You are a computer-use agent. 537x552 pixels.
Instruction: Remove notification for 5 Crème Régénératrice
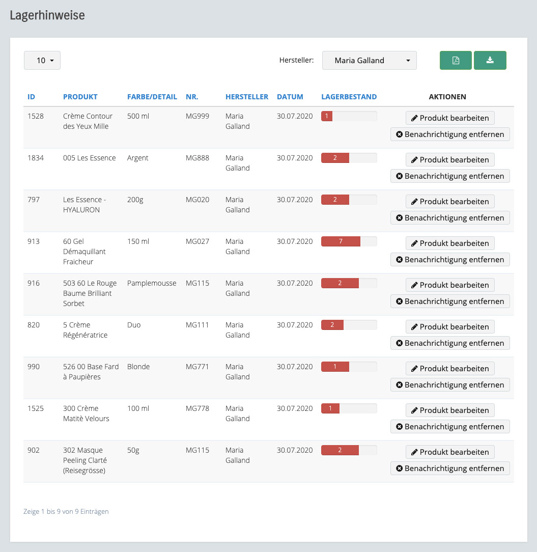coord(450,343)
